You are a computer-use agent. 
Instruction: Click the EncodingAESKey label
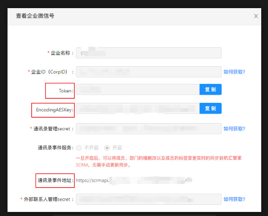55,110
